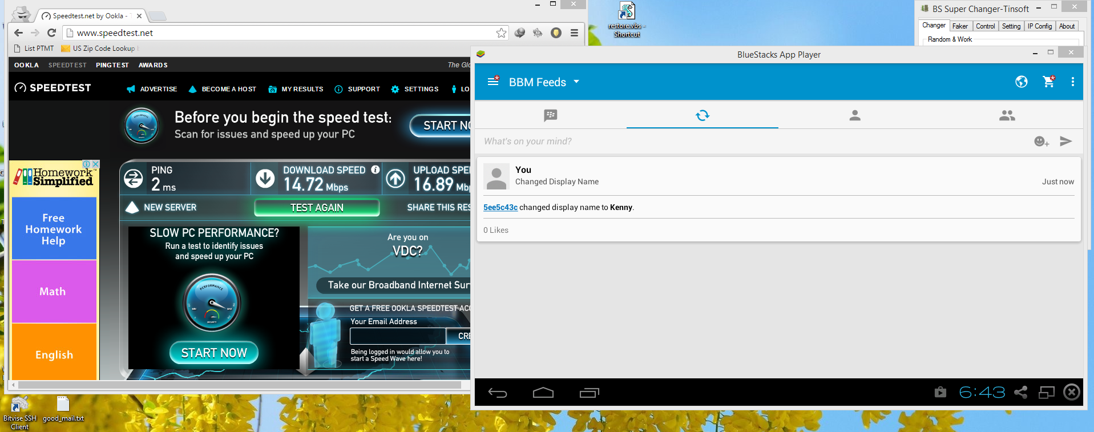Open BECOME A HOST menu item

coord(222,89)
